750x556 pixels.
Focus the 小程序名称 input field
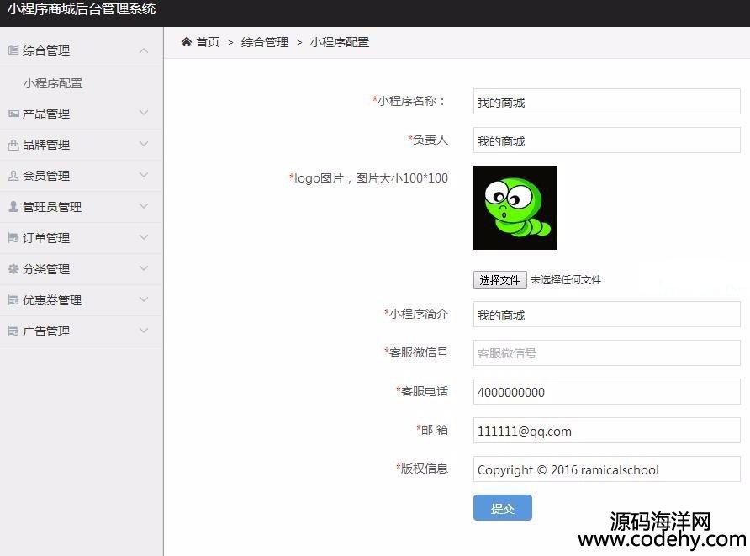[606, 102]
